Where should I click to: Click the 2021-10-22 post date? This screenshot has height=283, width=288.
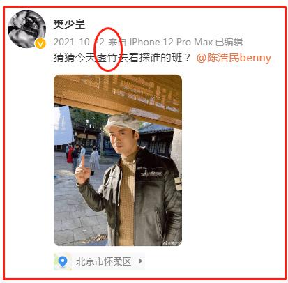pyautogui.click(x=79, y=42)
